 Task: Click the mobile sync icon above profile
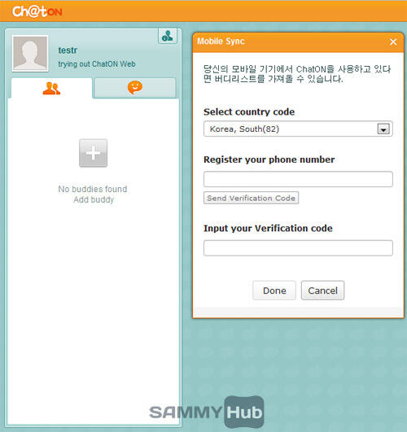point(168,36)
